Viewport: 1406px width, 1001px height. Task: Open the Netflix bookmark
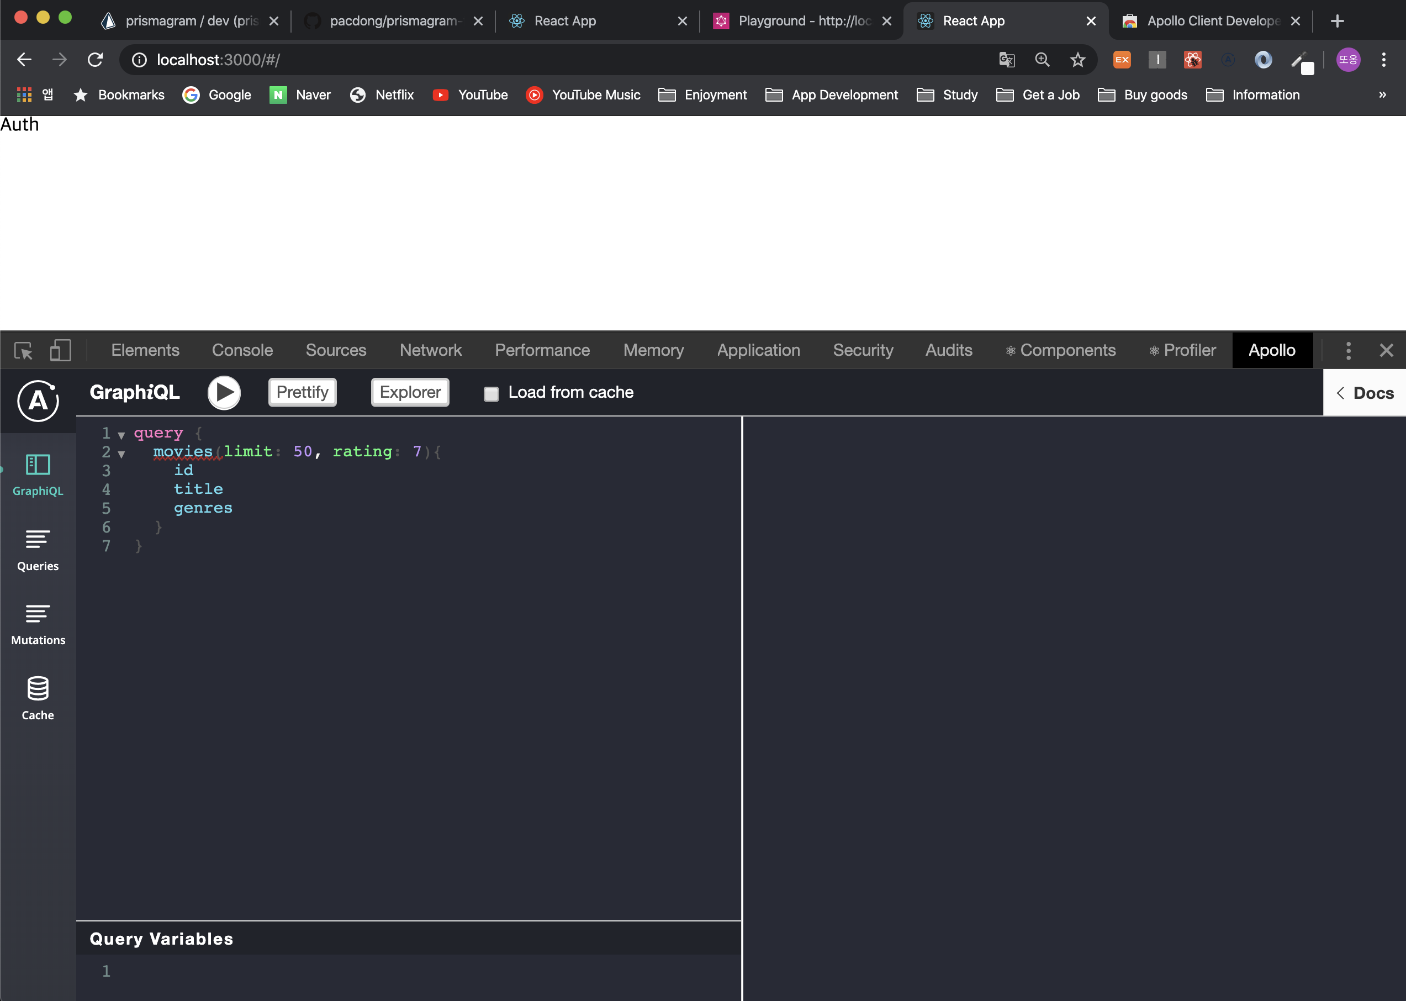(x=382, y=95)
